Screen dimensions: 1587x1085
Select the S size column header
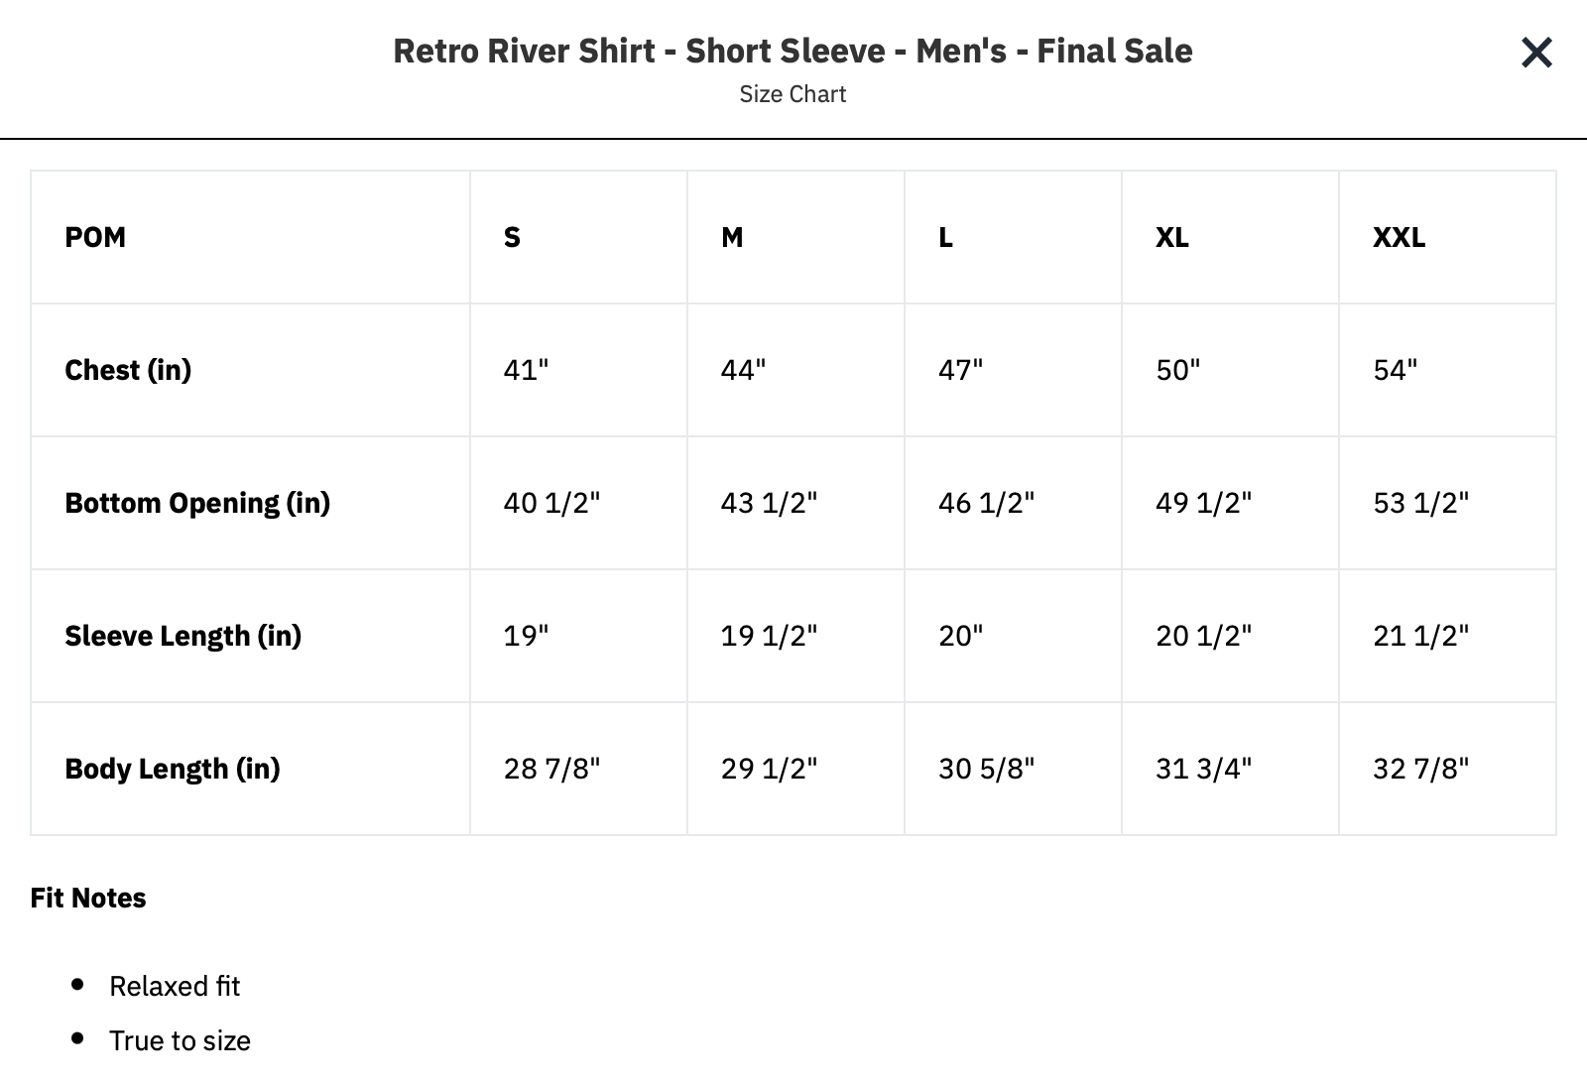tap(512, 237)
